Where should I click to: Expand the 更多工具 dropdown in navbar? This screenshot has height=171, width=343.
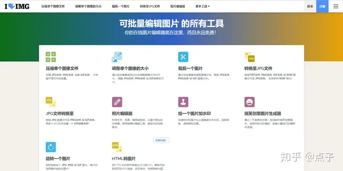pos(202,6)
